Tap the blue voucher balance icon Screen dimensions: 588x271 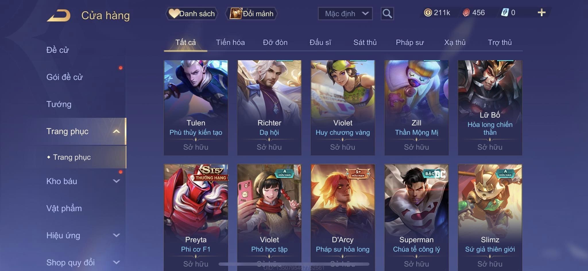pos(505,13)
